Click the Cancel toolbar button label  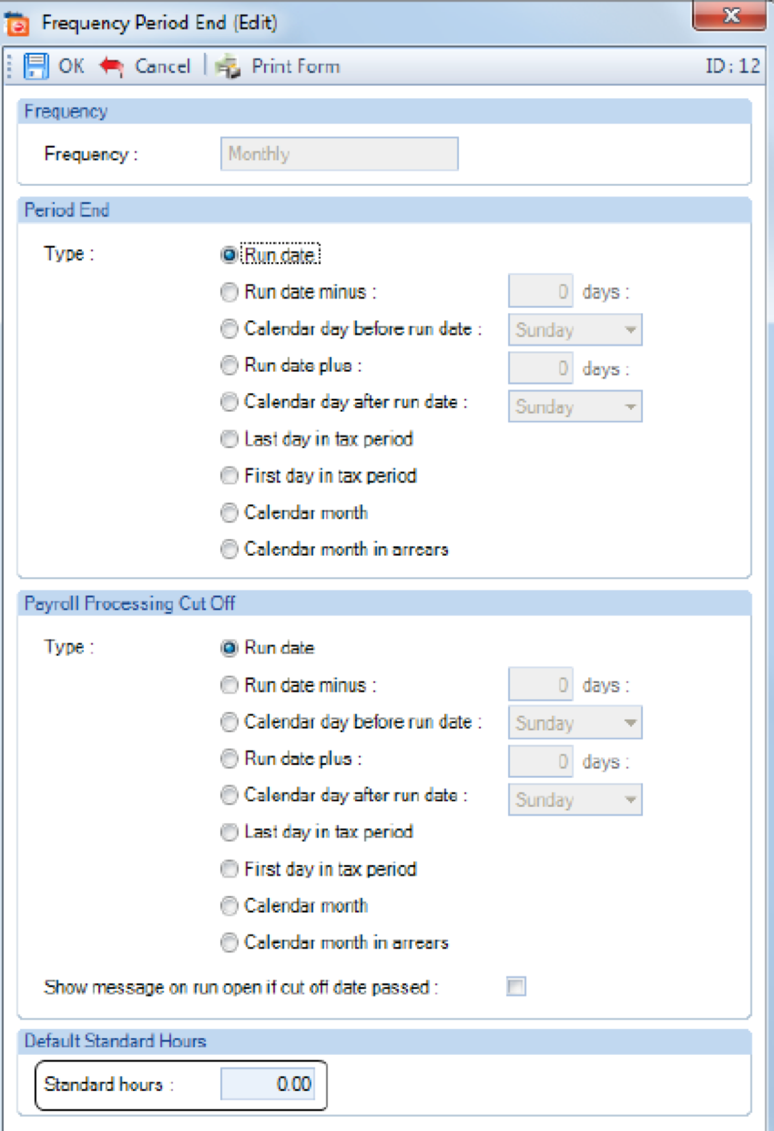coord(162,66)
